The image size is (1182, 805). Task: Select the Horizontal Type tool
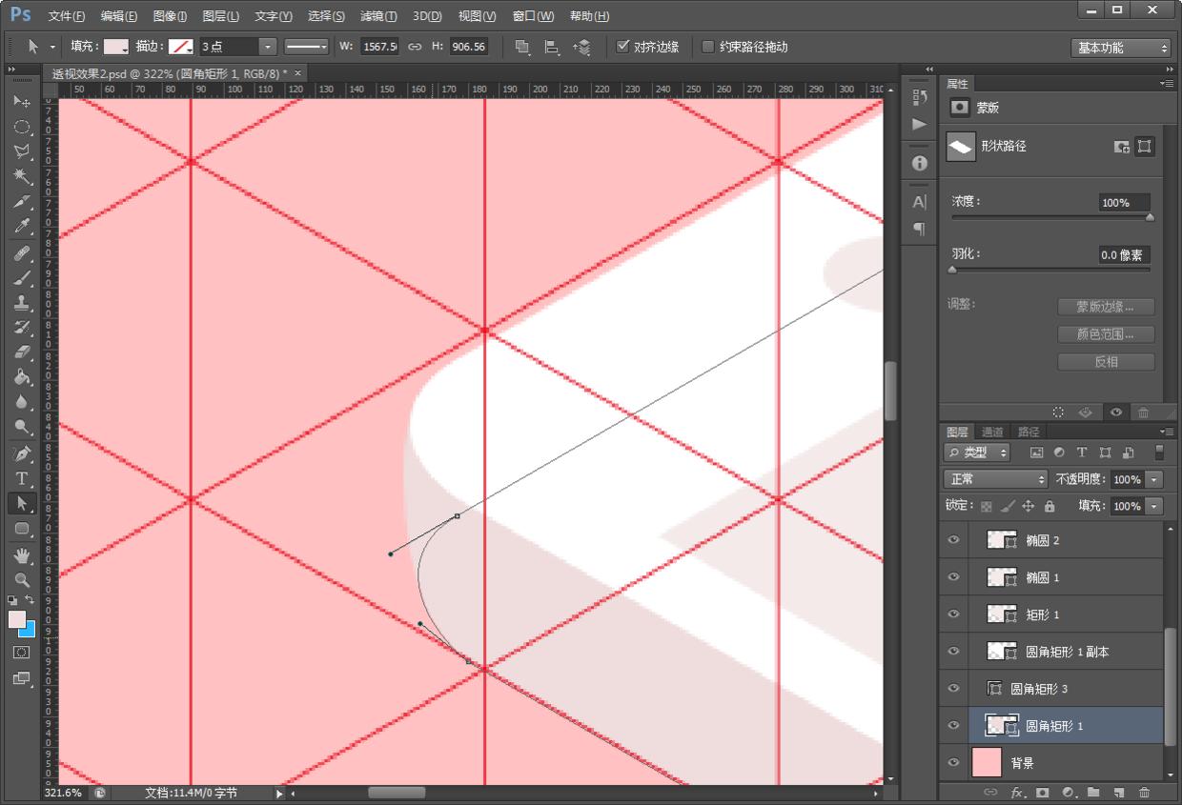click(22, 478)
